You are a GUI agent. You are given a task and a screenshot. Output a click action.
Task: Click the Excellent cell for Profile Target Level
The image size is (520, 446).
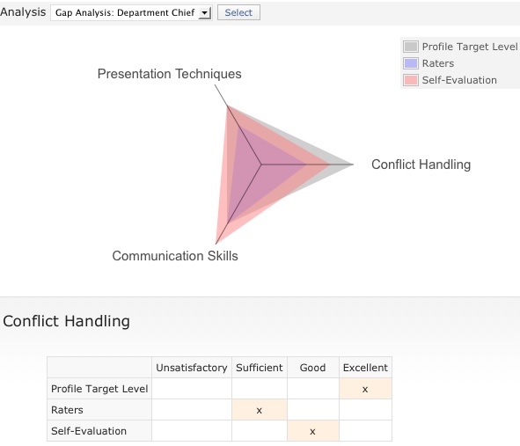coord(365,389)
